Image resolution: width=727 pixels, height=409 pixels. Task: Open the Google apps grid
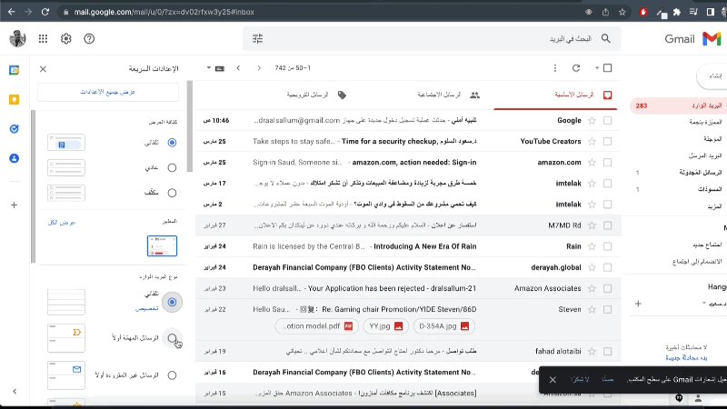[43, 39]
